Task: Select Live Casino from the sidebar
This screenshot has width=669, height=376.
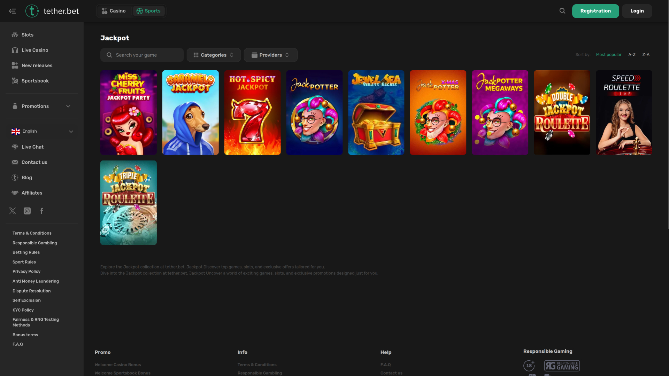Action: click(34, 50)
